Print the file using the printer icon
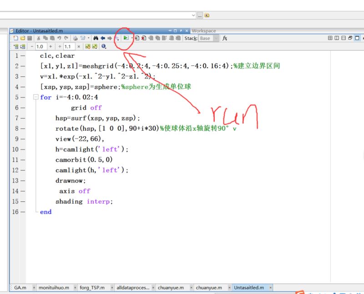Image resolution: width=364 pixels, height=294 pixels. pyautogui.click(x=75, y=38)
